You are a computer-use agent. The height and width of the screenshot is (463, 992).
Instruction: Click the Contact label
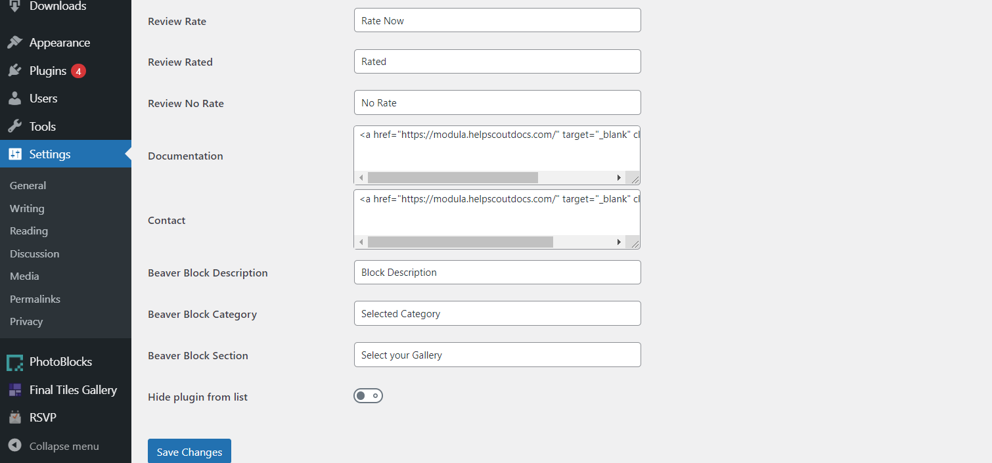click(166, 220)
